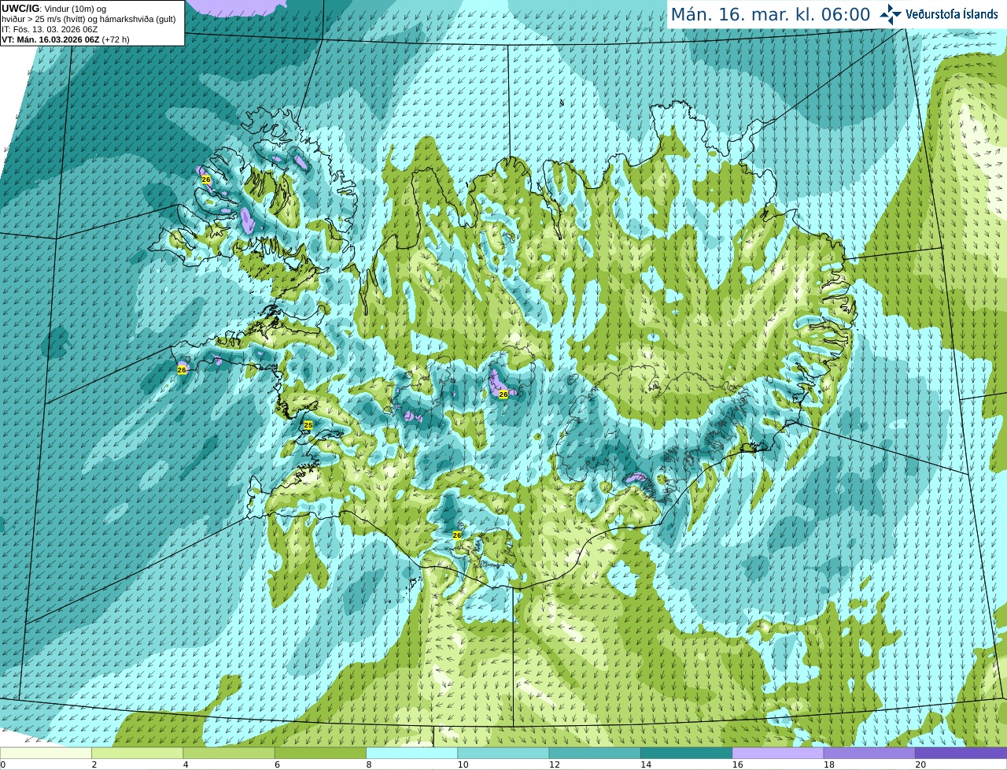The image size is (1007, 770).
Task: Click the yellow 25 gust marker
Action: [308, 425]
